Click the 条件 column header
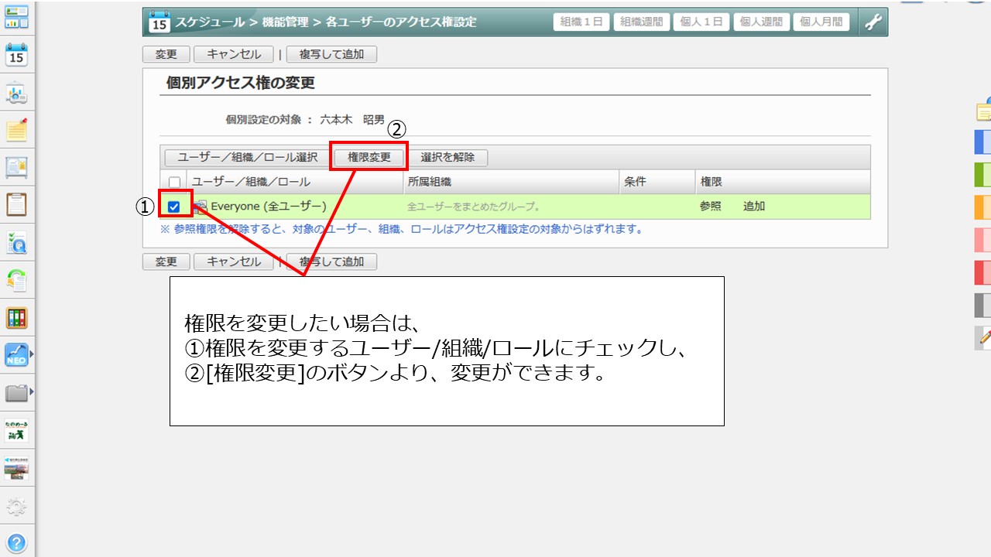This screenshot has height=557, width=991. (635, 182)
